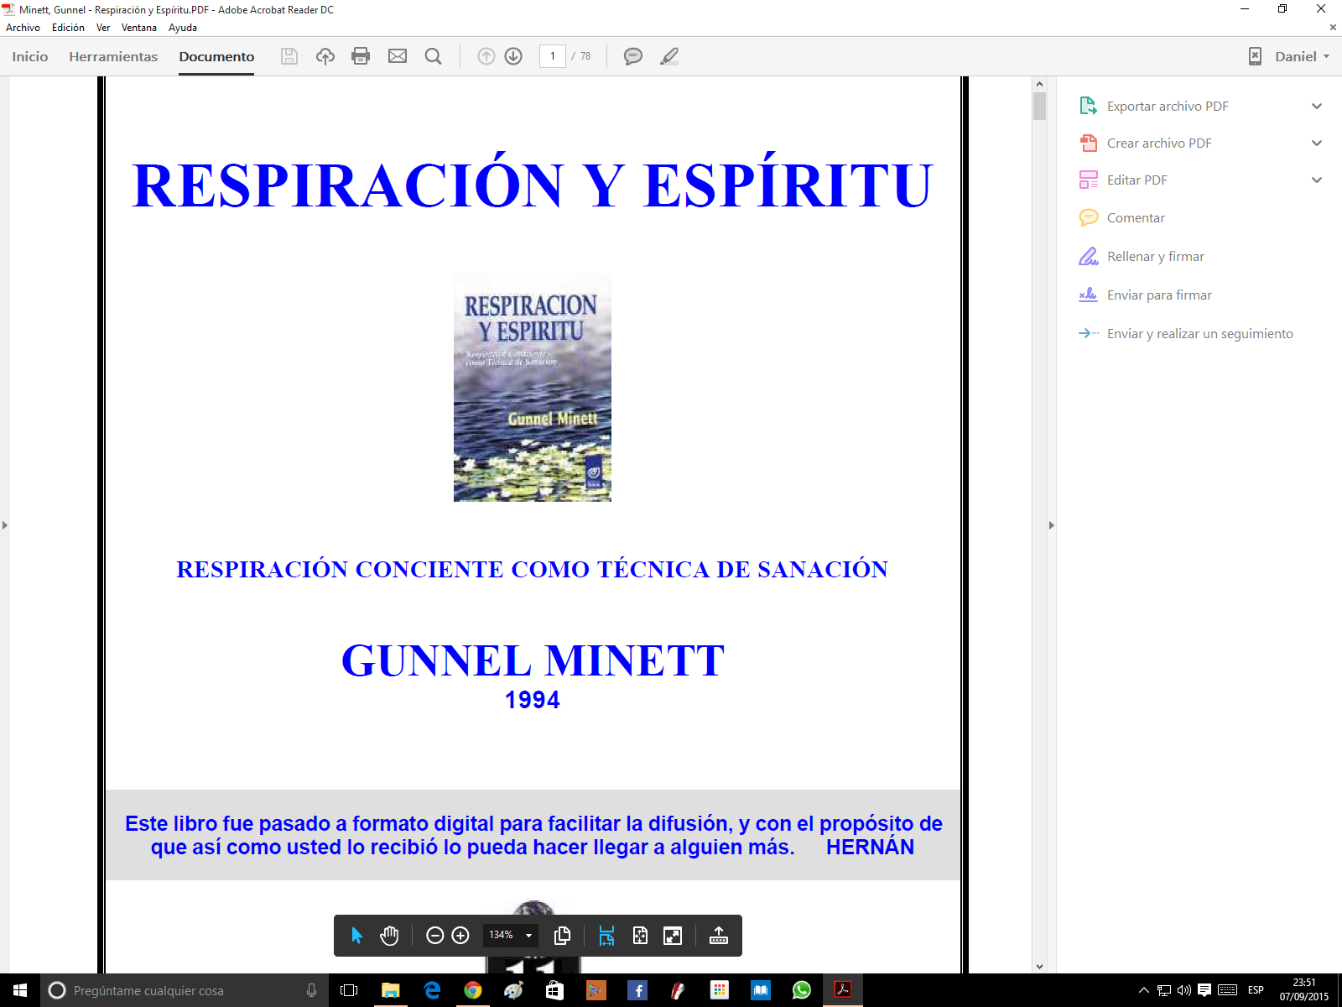Open the Windows Start menu
Viewport: 1342px width, 1007px height.
pos(20,990)
